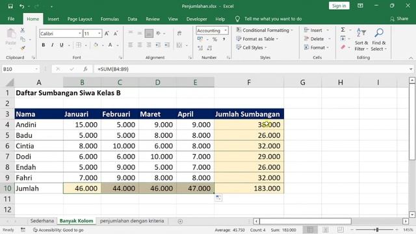Image resolution: width=416 pixels, height=234 pixels.
Task: Apply cell borders with the Borders icon
Action: pos(79,45)
